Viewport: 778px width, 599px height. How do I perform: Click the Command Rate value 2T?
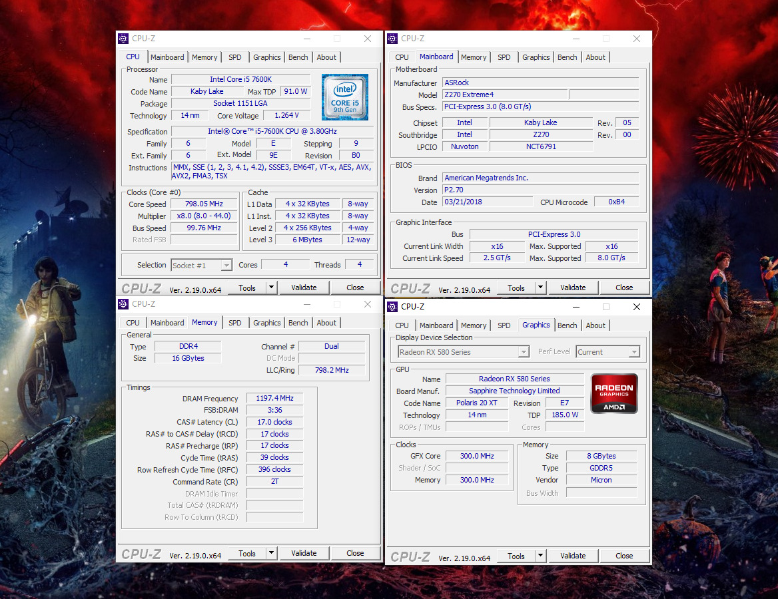point(274,481)
